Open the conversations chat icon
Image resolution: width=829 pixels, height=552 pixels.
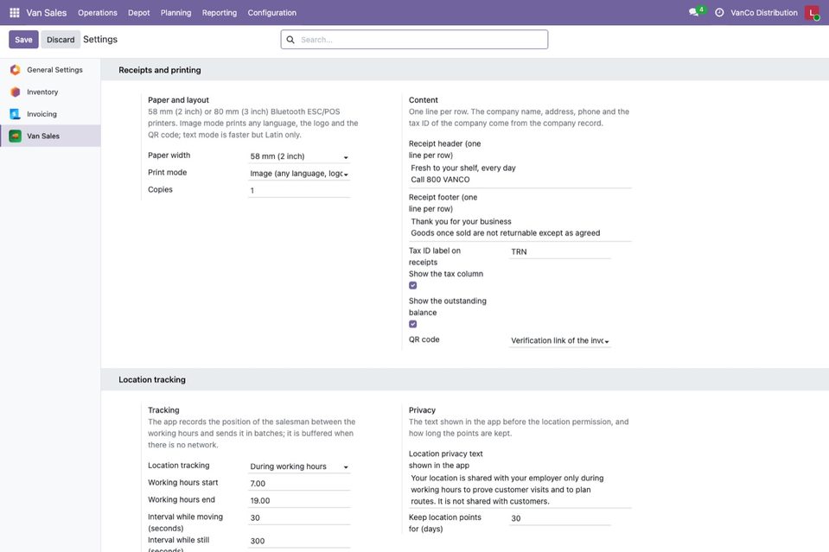click(x=693, y=12)
